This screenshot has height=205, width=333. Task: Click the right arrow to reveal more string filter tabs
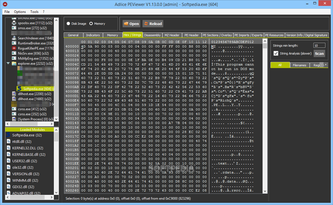click(x=326, y=65)
